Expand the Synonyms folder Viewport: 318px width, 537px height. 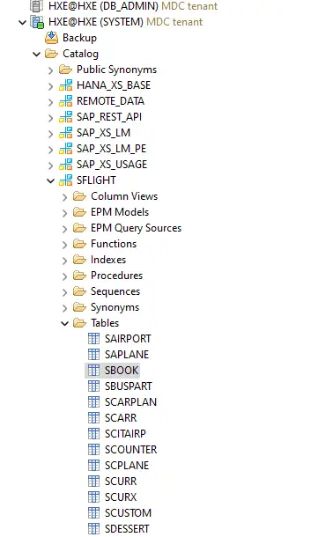click(x=65, y=307)
